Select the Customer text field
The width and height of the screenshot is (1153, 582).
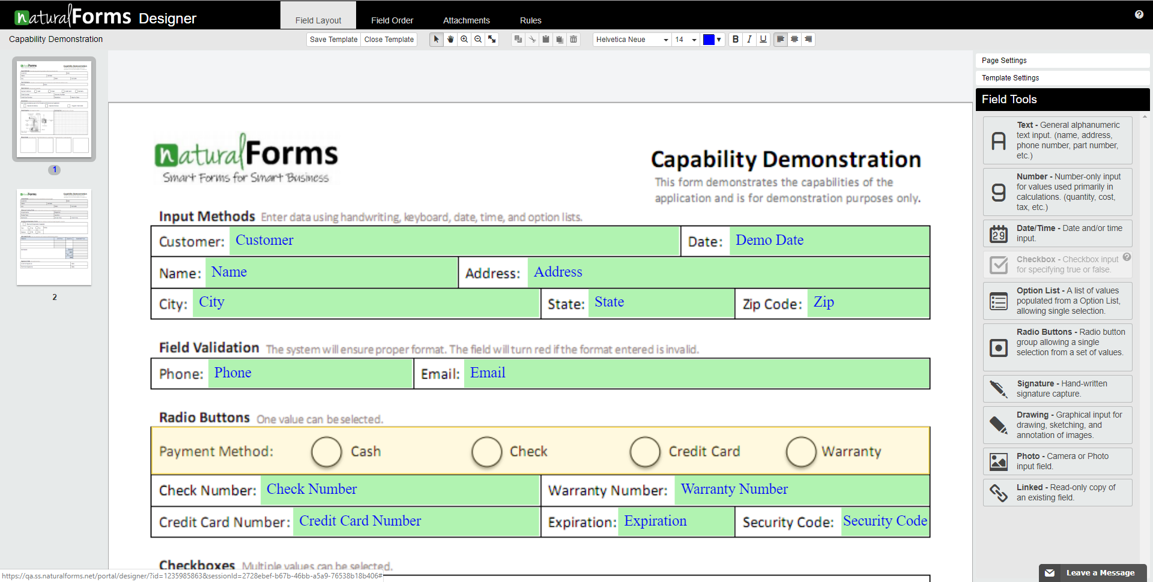pos(455,241)
